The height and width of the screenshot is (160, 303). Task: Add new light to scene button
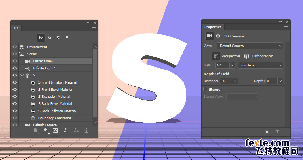[x=45, y=130]
